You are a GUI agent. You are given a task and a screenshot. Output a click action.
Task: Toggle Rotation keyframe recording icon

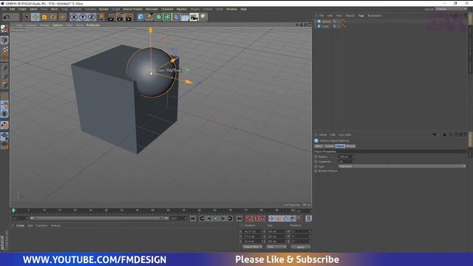[285, 219]
